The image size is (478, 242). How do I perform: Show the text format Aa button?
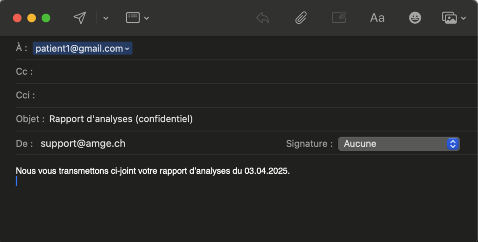tap(377, 18)
